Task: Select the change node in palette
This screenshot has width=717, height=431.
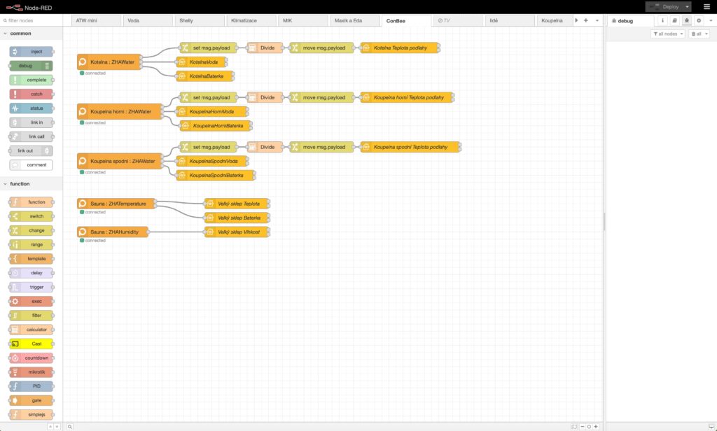Action: pyautogui.click(x=31, y=230)
